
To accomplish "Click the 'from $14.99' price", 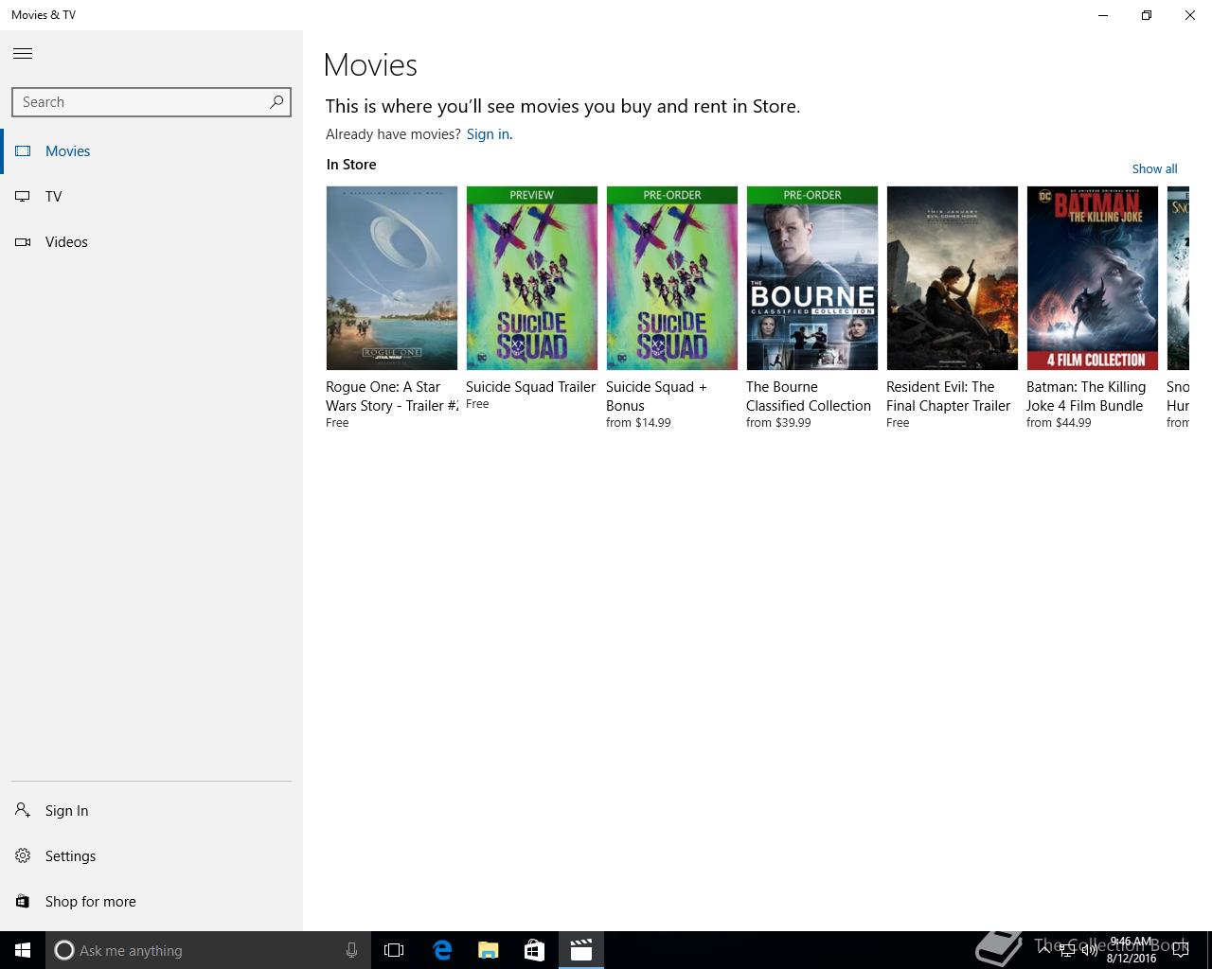I will pos(638,423).
